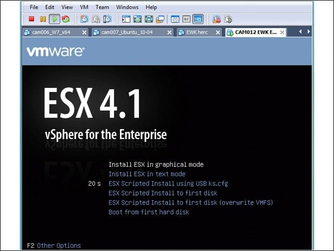Switch to cam007_Ubuntu_10-04 tab

(x=133, y=32)
